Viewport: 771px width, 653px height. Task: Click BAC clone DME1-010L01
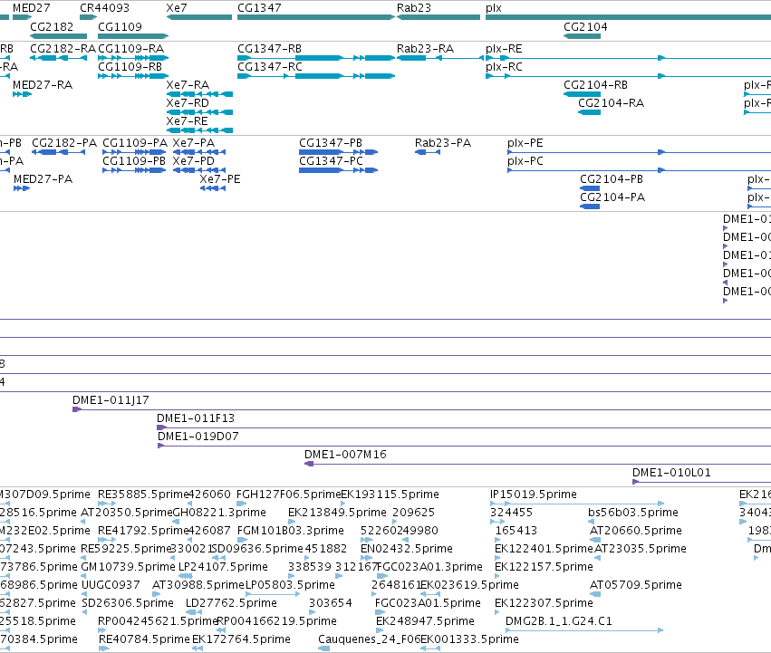pyautogui.click(x=701, y=483)
